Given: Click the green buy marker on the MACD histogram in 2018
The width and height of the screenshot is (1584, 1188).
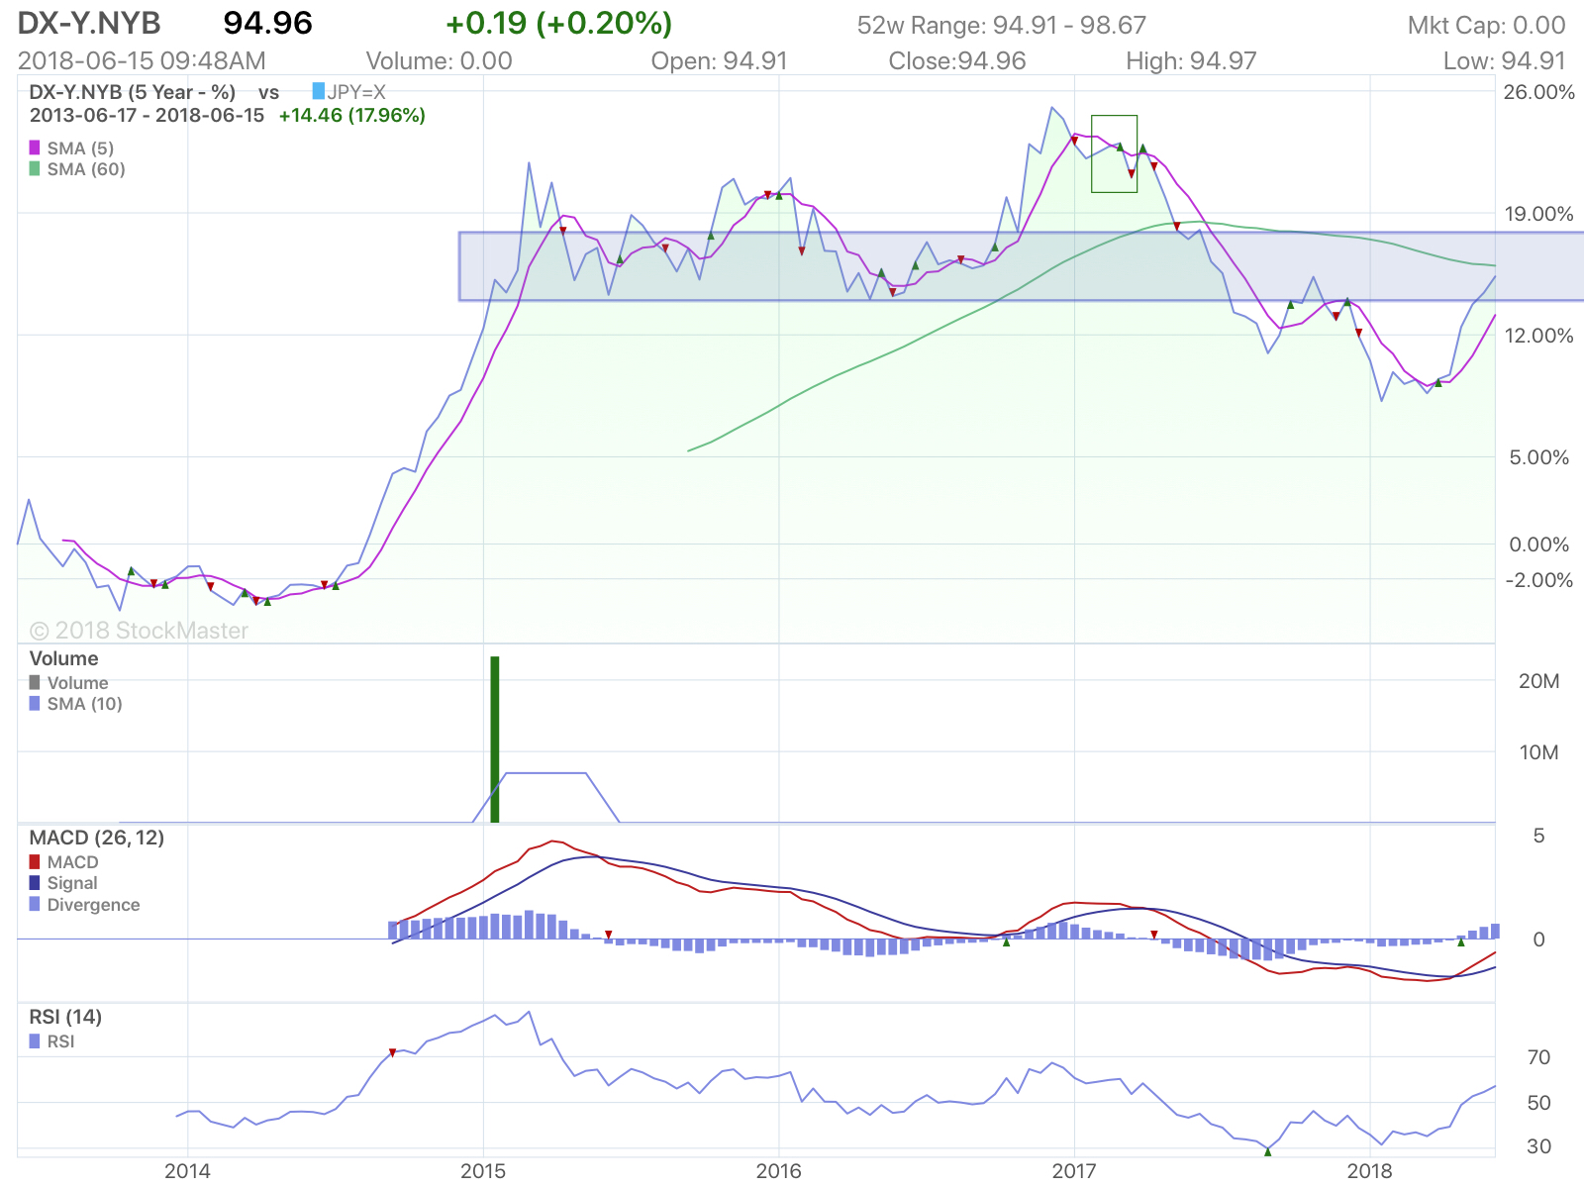Looking at the screenshot, I should pyautogui.click(x=1461, y=942).
